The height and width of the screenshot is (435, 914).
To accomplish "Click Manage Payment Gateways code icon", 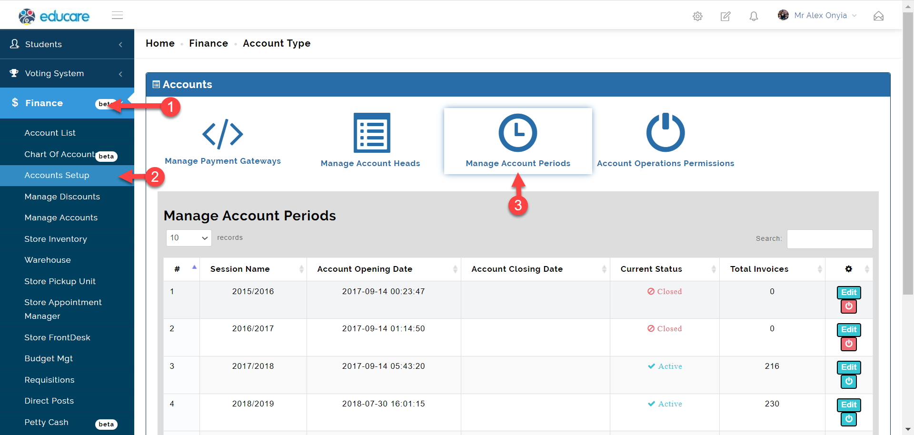I will 223,134.
